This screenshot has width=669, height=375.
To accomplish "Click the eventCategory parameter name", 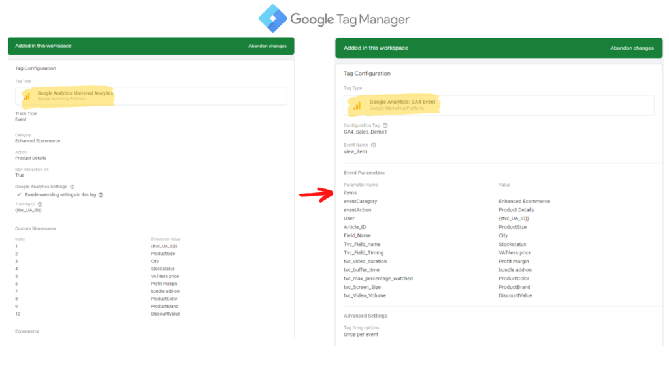I will 361,201.
